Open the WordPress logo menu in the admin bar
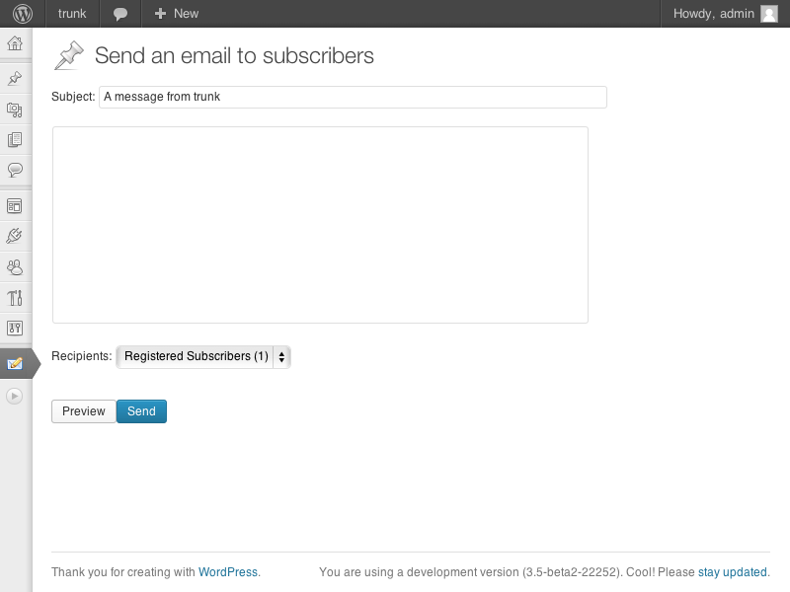790x592 pixels. pyautogui.click(x=22, y=14)
